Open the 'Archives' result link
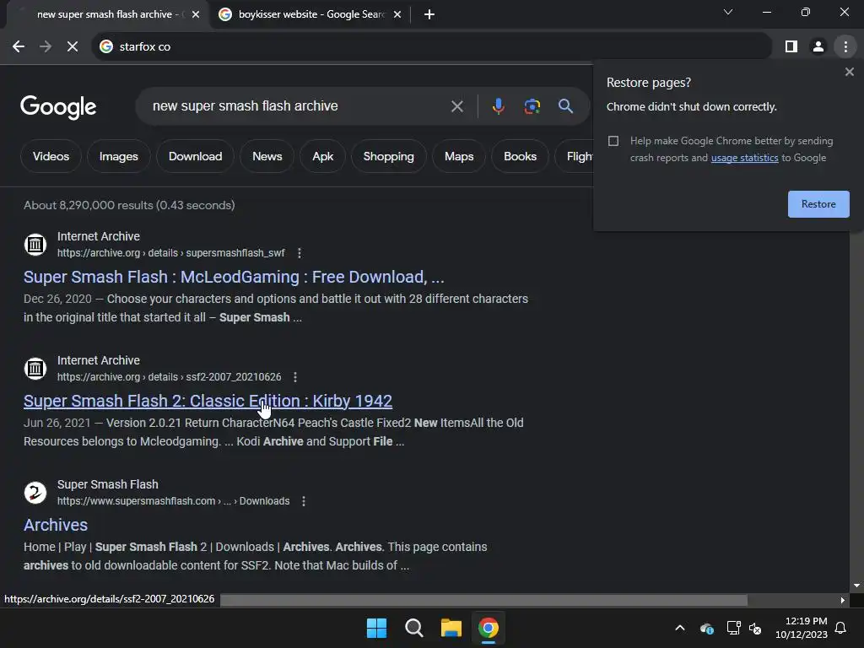The width and height of the screenshot is (864, 648). [56, 525]
